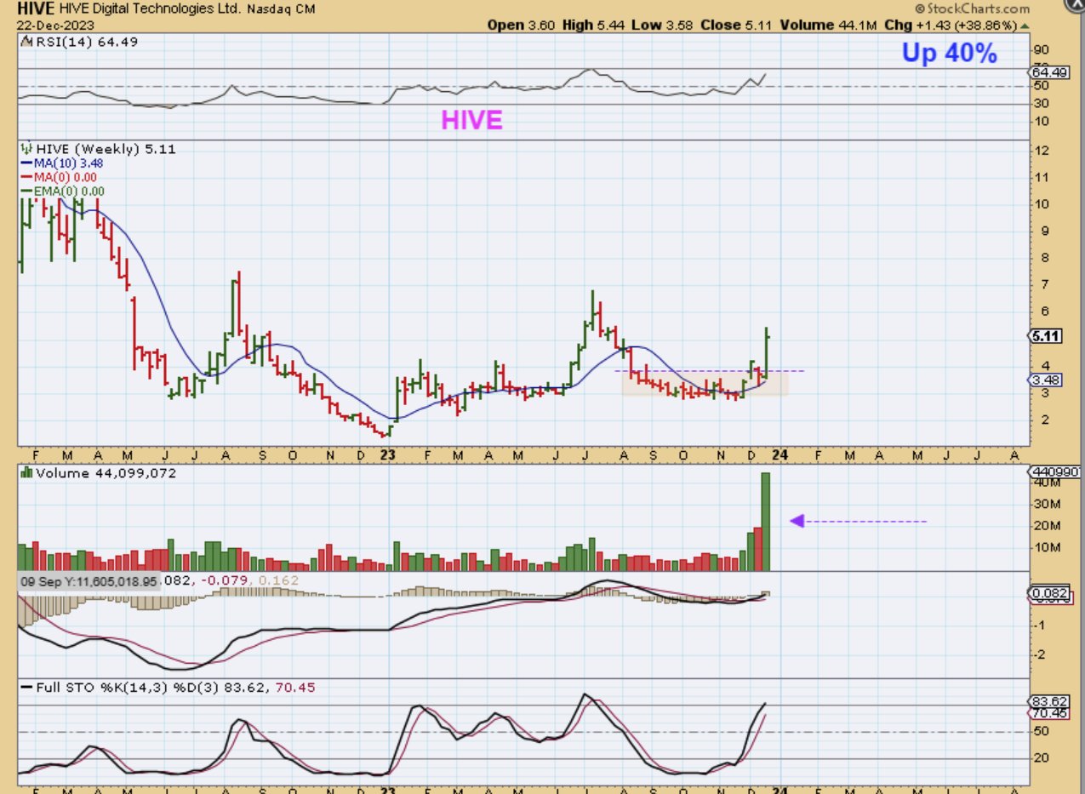This screenshot has height=794, width=1085.
Task: Click the 24 year marker on the price axis
Action: tap(779, 454)
